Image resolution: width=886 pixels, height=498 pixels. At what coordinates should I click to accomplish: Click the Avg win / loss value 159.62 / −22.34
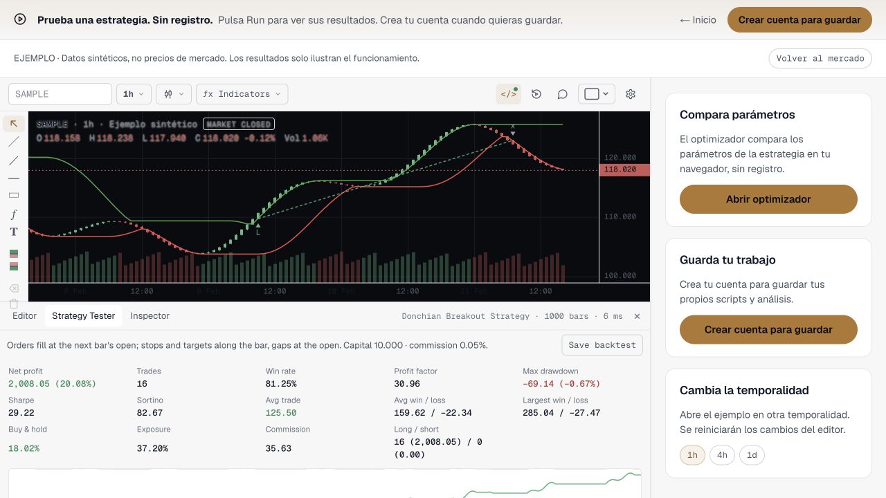(x=433, y=413)
